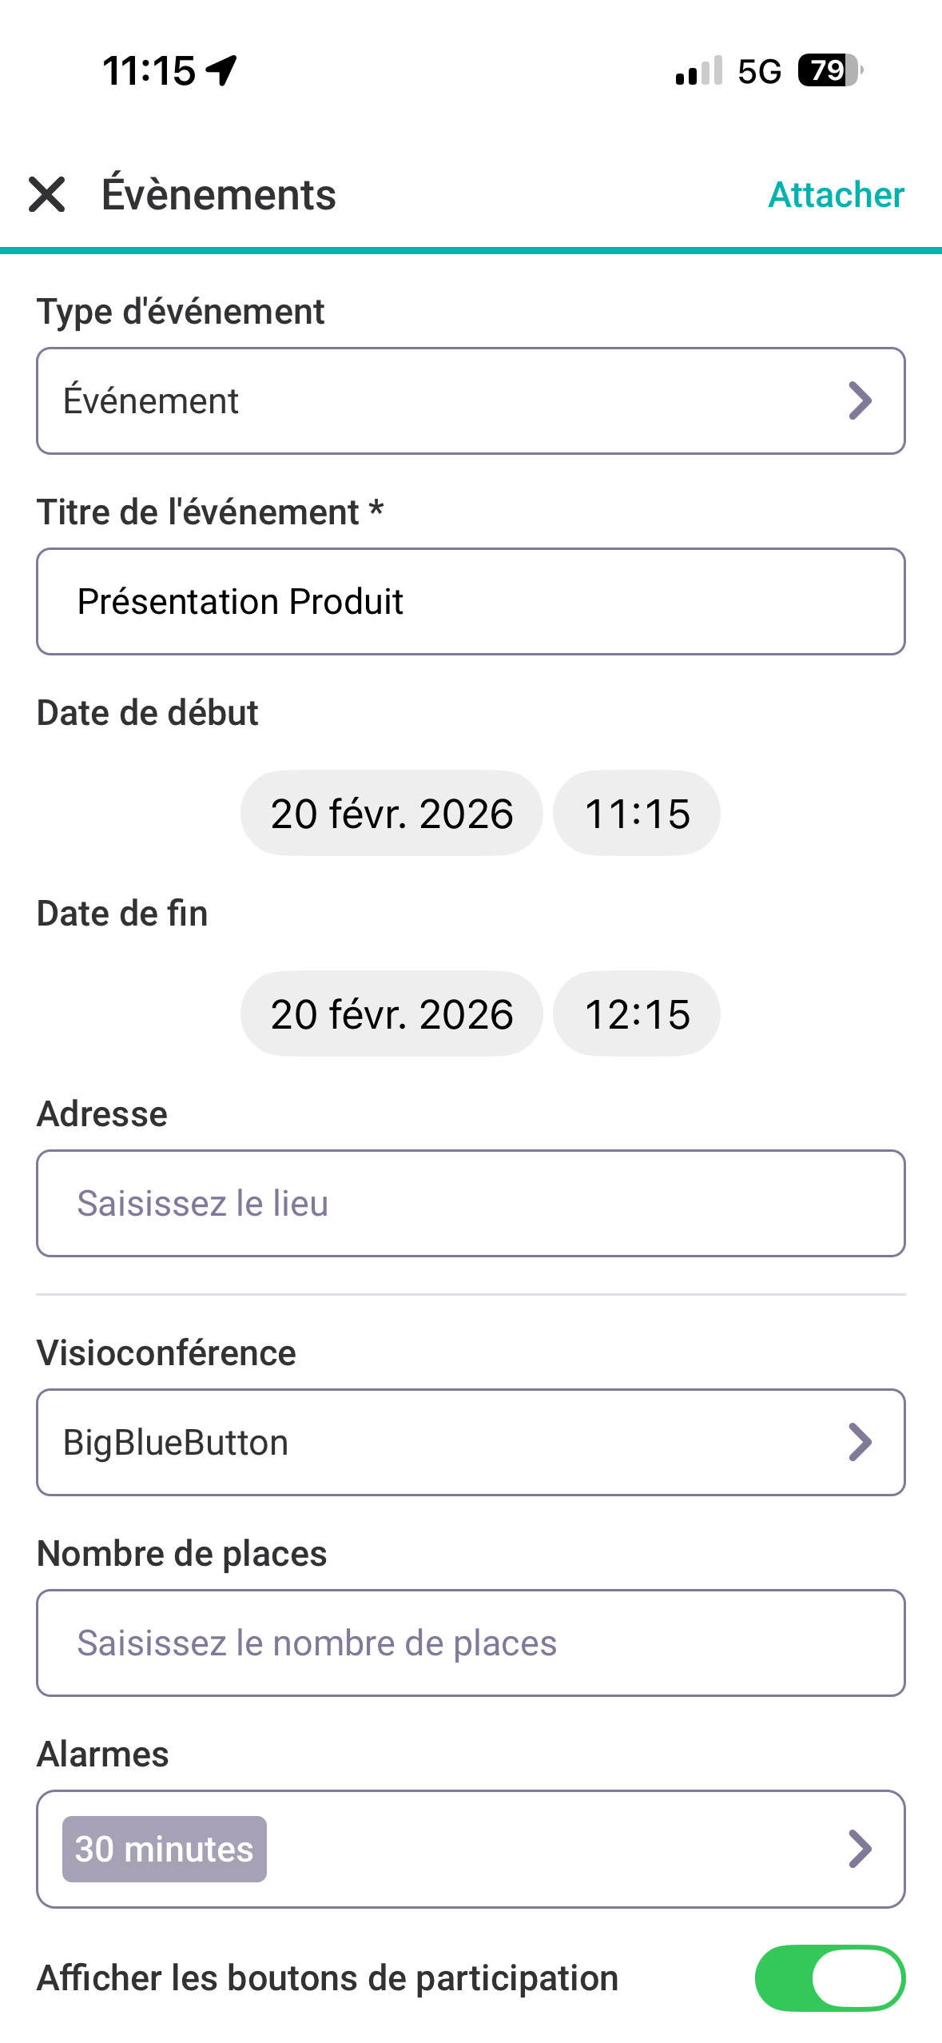
Task: Disable Afficher les boutons de participation
Action: point(829,1977)
